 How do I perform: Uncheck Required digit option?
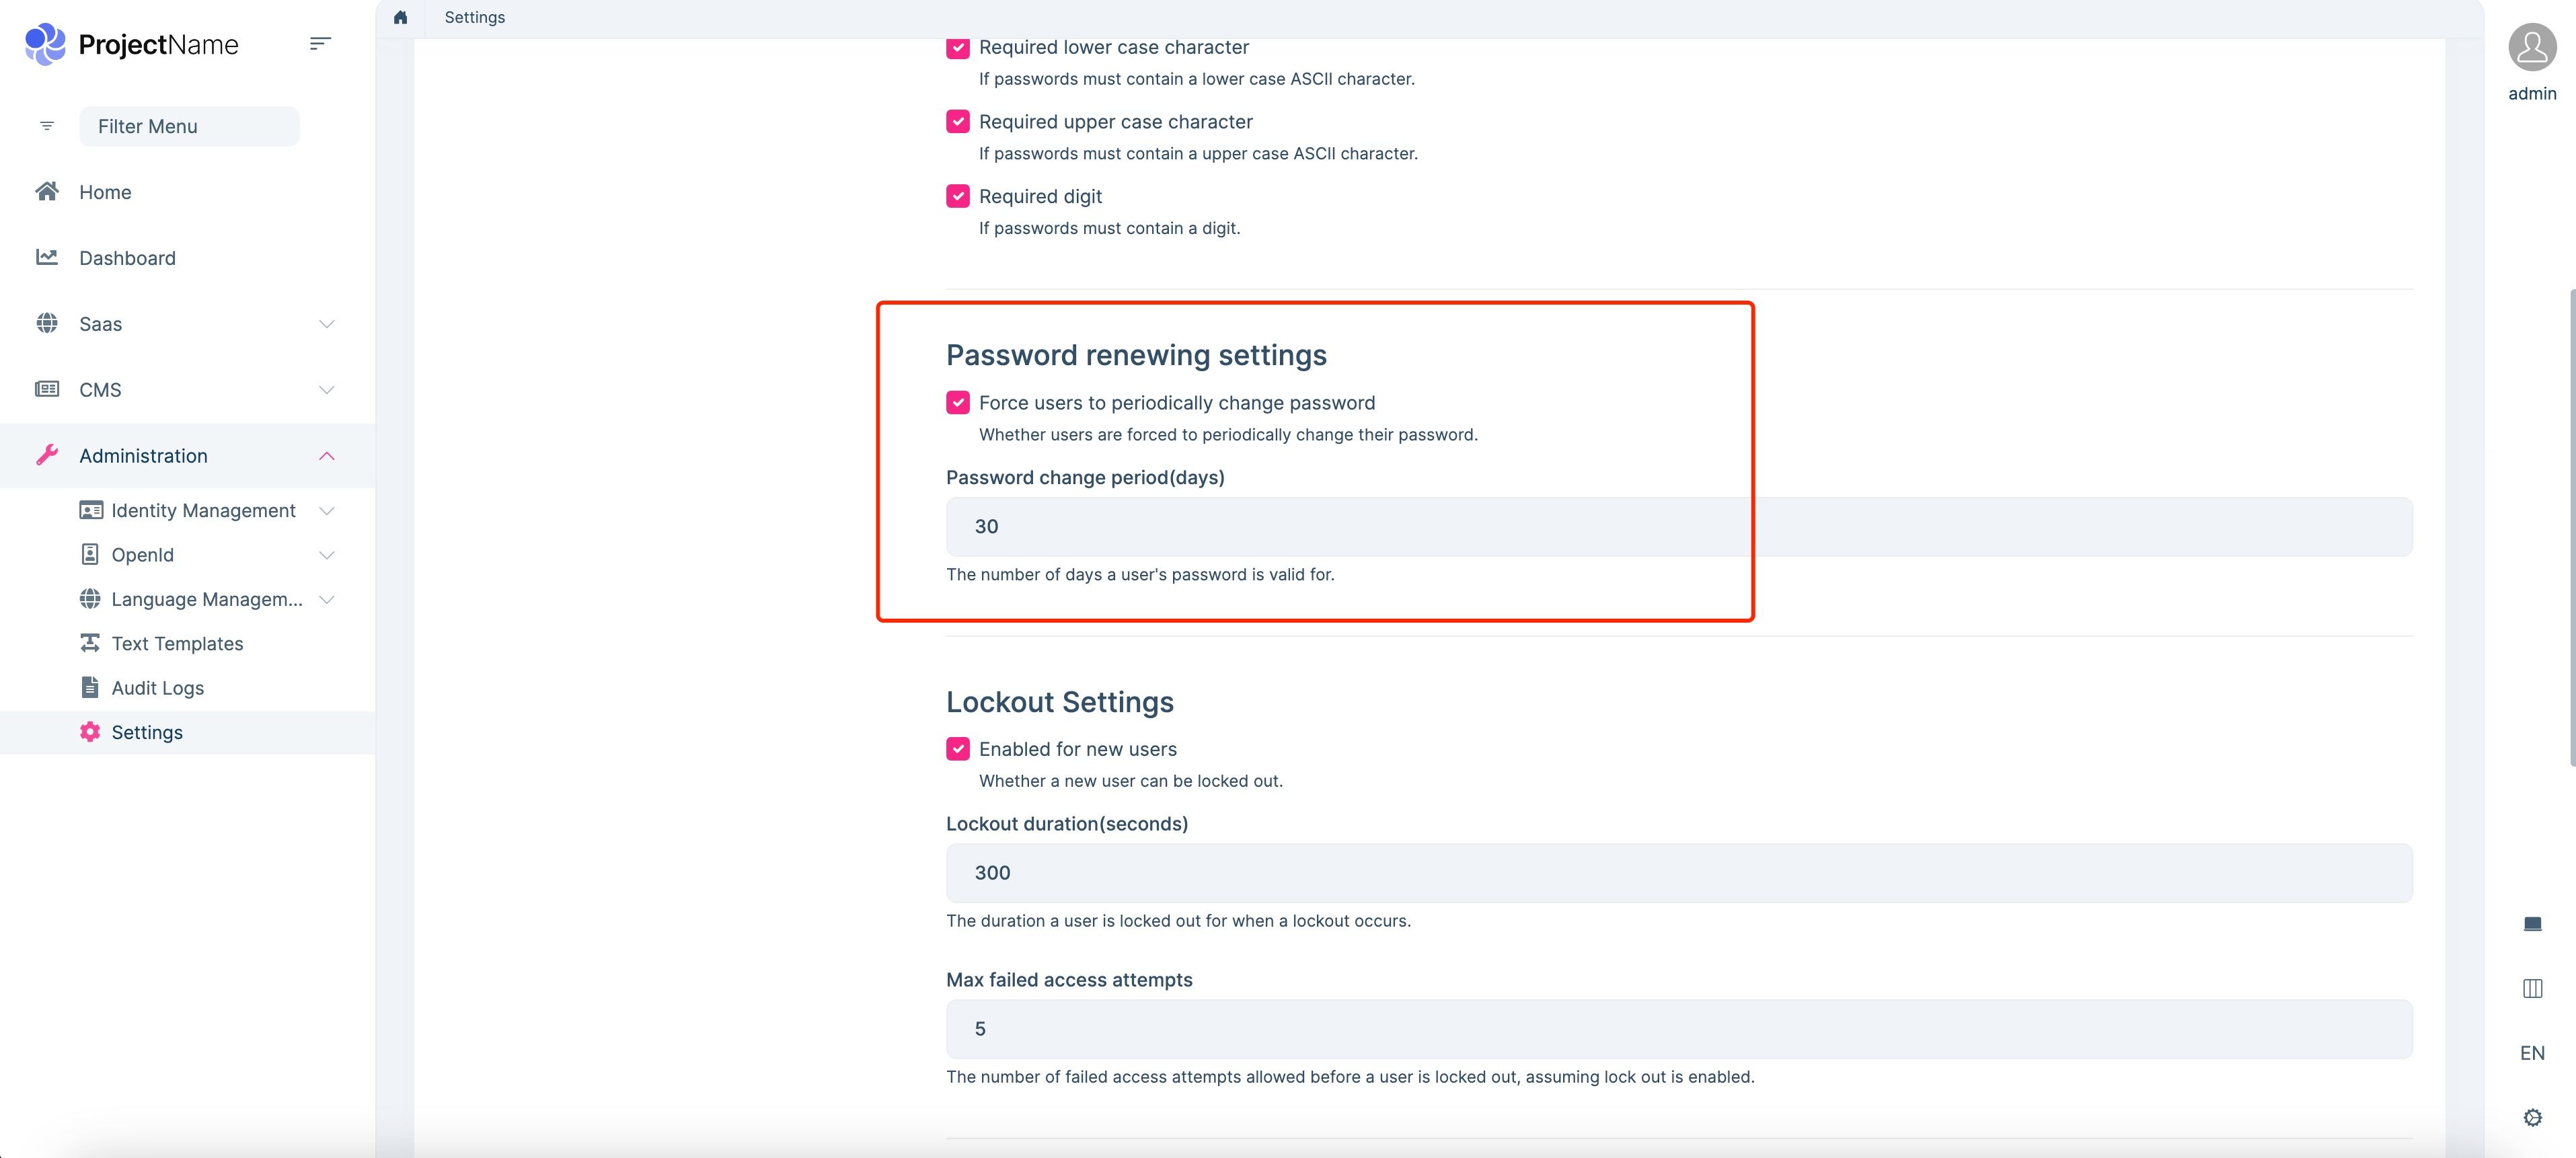pyautogui.click(x=958, y=196)
